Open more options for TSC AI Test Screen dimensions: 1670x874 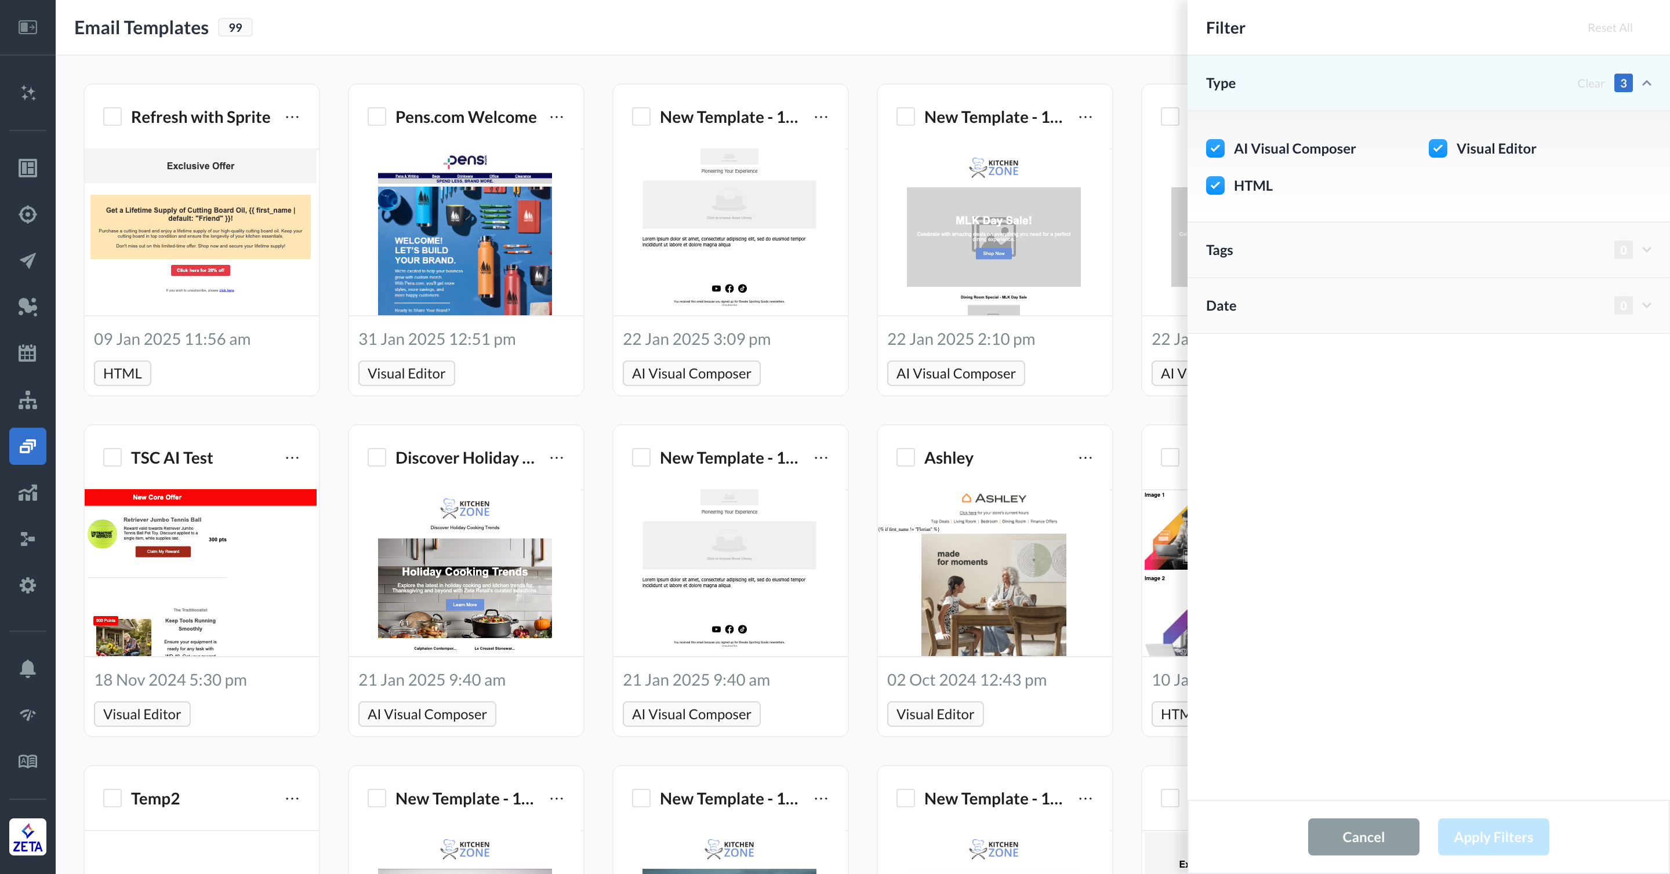(x=292, y=458)
